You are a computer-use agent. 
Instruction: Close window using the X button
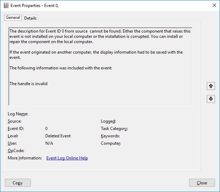[214, 6]
